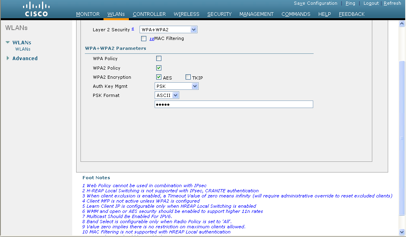Viewport: 406px width, 237px height.
Task: Open the CONTROLLER menu
Action: [149, 14]
